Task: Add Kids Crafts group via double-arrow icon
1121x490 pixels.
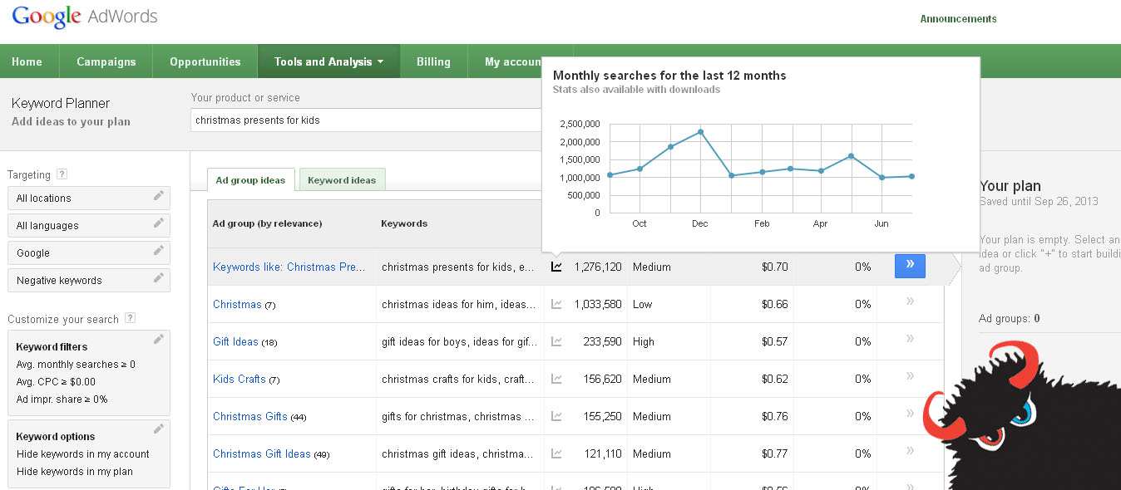Action: point(910,376)
